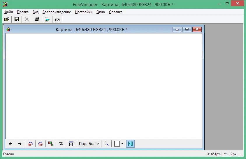Open the Воспроизведение menu

point(57,12)
